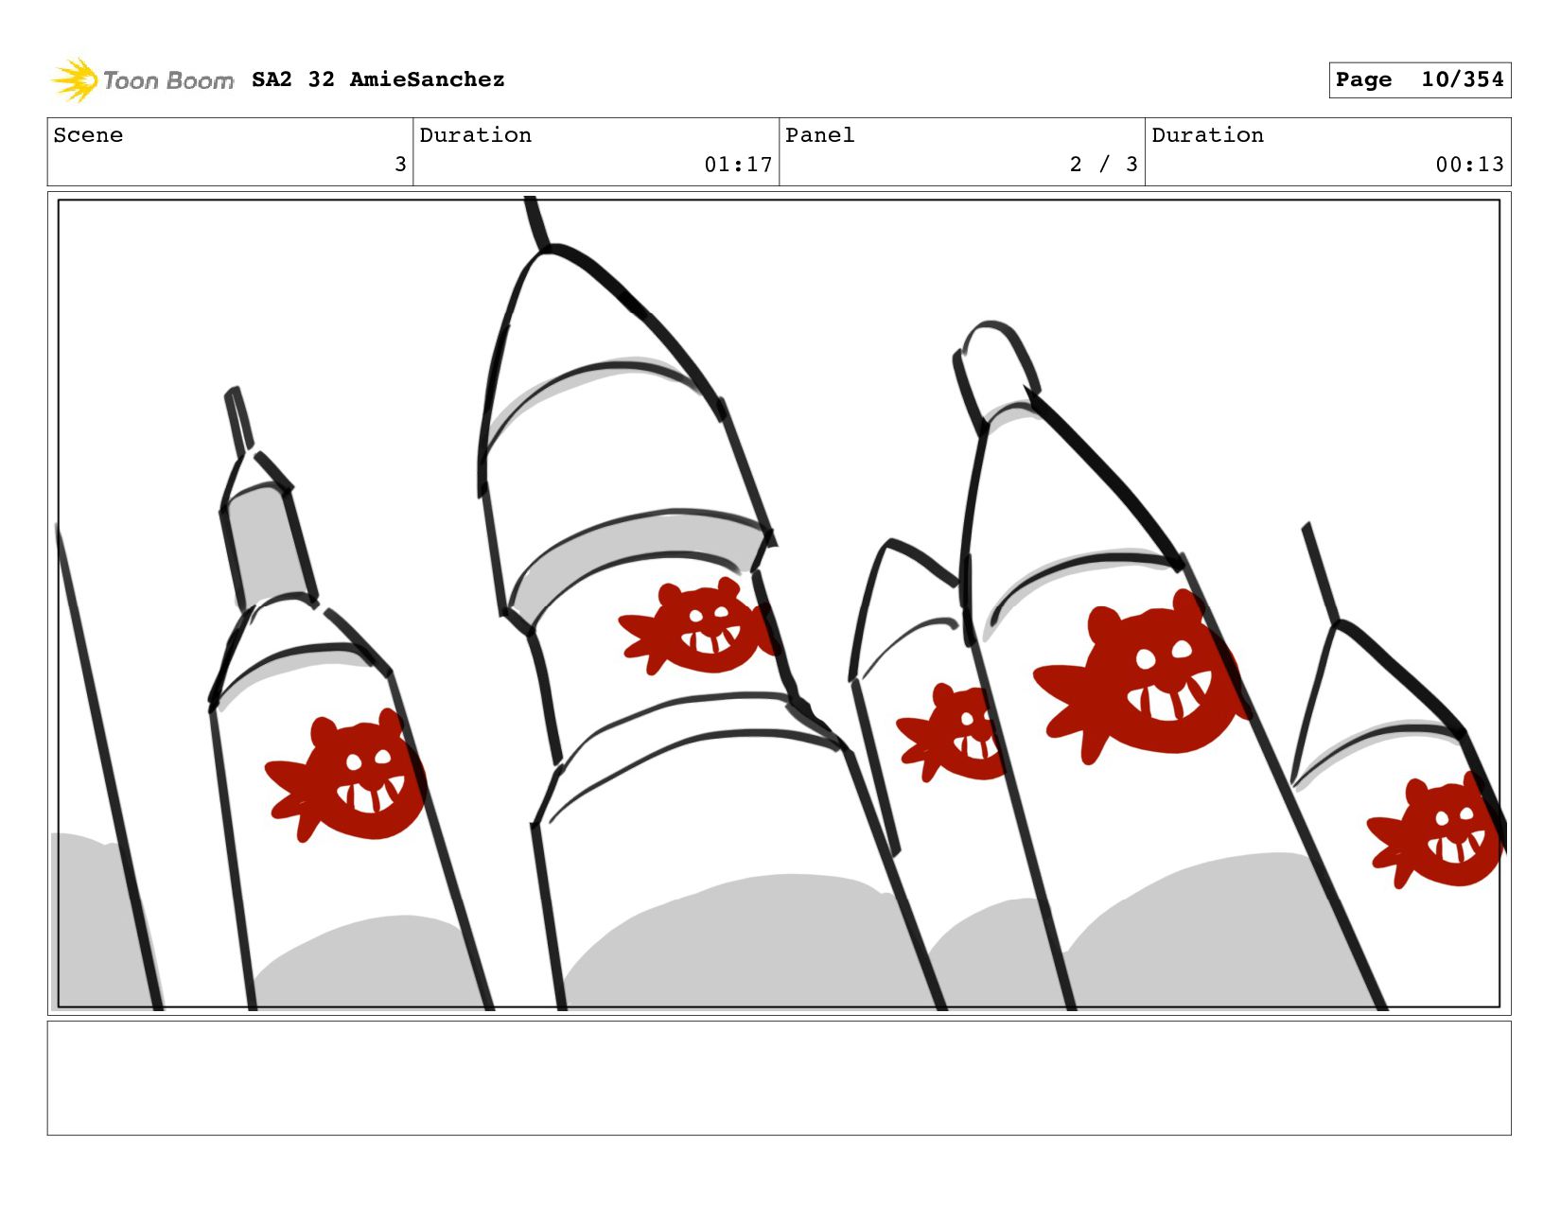Click the Scene number '3'
The image size is (1561, 1206).
pyautogui.click(x=400, y=165)
